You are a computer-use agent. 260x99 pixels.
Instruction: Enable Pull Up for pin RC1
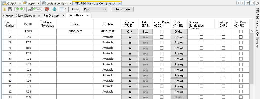(223, 59)
